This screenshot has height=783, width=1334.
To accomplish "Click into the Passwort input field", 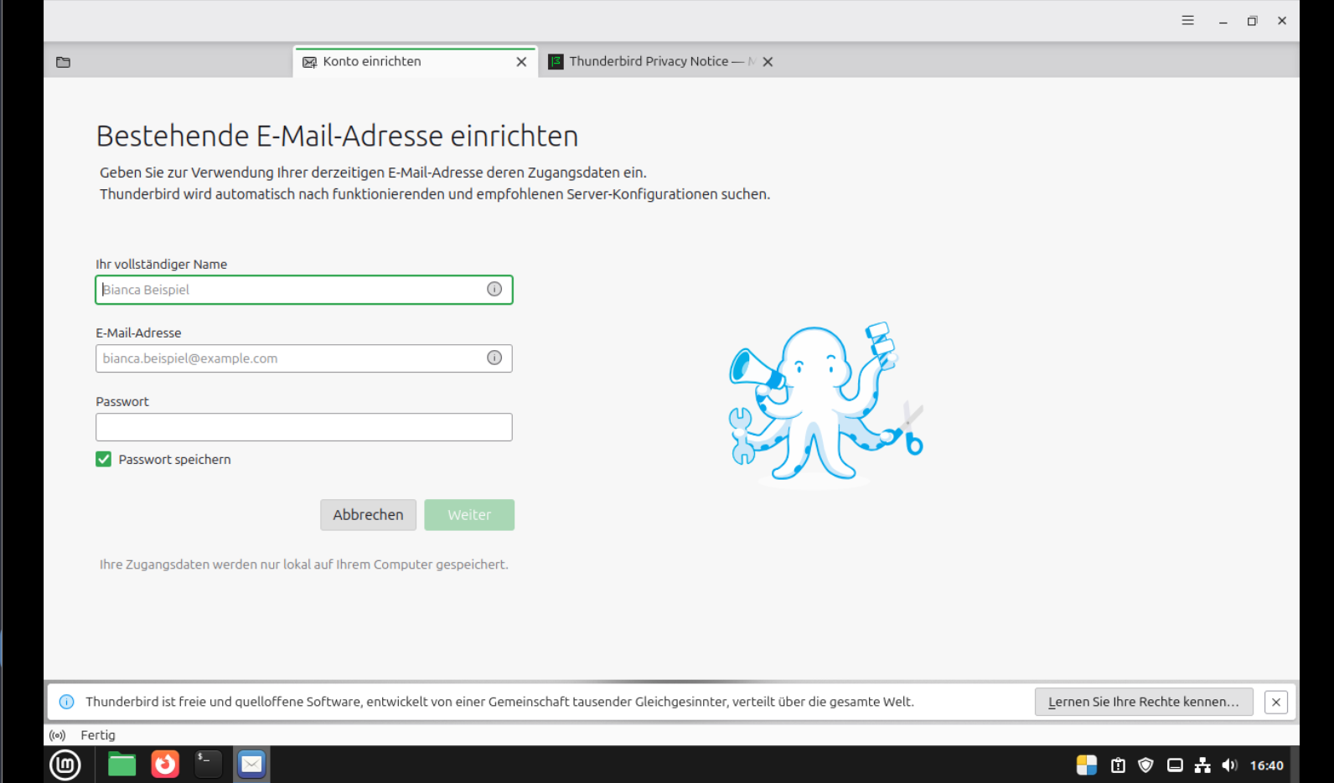I will pos(303,427).
